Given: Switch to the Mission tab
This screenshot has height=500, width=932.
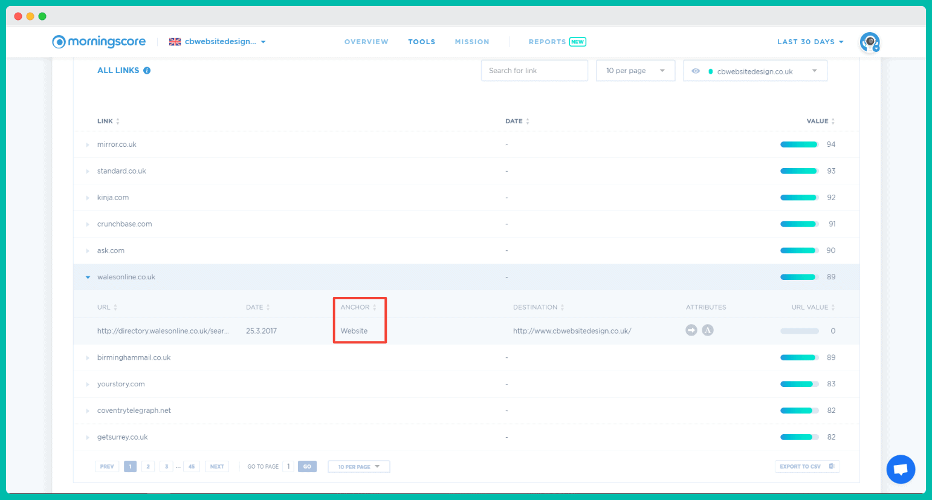Looking at the screenshot, I should pos(472,42).
